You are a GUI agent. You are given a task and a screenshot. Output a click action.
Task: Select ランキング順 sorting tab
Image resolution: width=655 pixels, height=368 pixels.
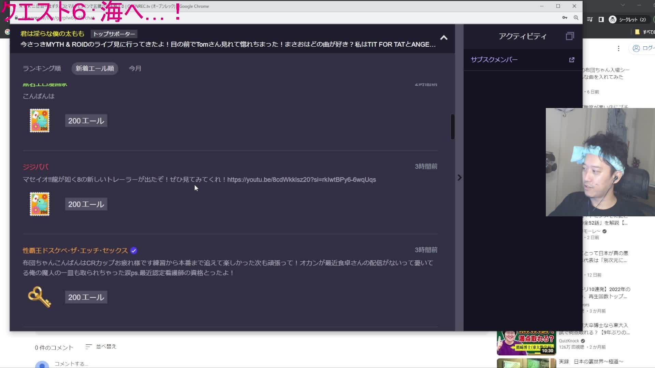pos(42,68)
